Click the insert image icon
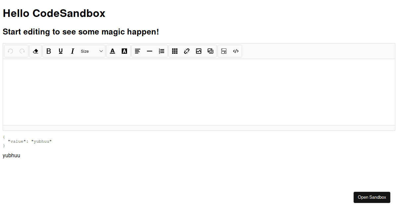398x209 pixels. coord(199,51)
